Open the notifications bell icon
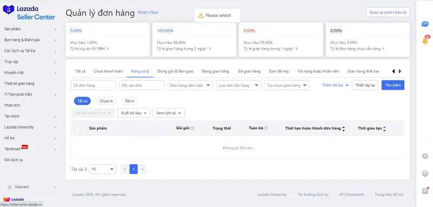The width and height of the screenshot is (433, 207). [x=425, y=40]
